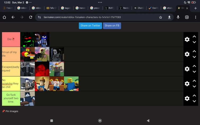200x125 pixels.
Task: Move the No scratchs tier down
Action: click(194, 87)
